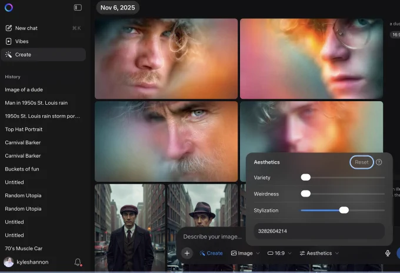This screenshot has height=273, width=400.
Task: Collapse the sidebar with the panel icon
Action: pos(78,8)
